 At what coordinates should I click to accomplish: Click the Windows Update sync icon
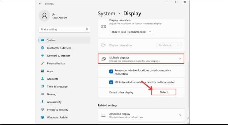[x=42, y=117]
